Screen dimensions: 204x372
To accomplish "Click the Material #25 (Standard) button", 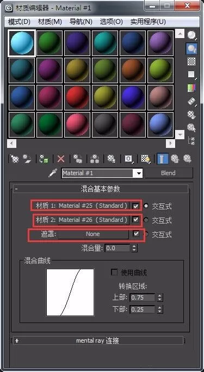I will pos(94,206).
